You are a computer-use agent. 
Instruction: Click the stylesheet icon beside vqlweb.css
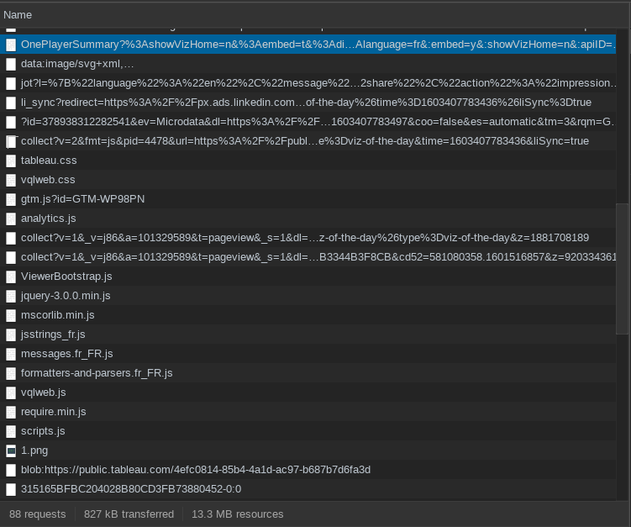click(x=11, y=180)
